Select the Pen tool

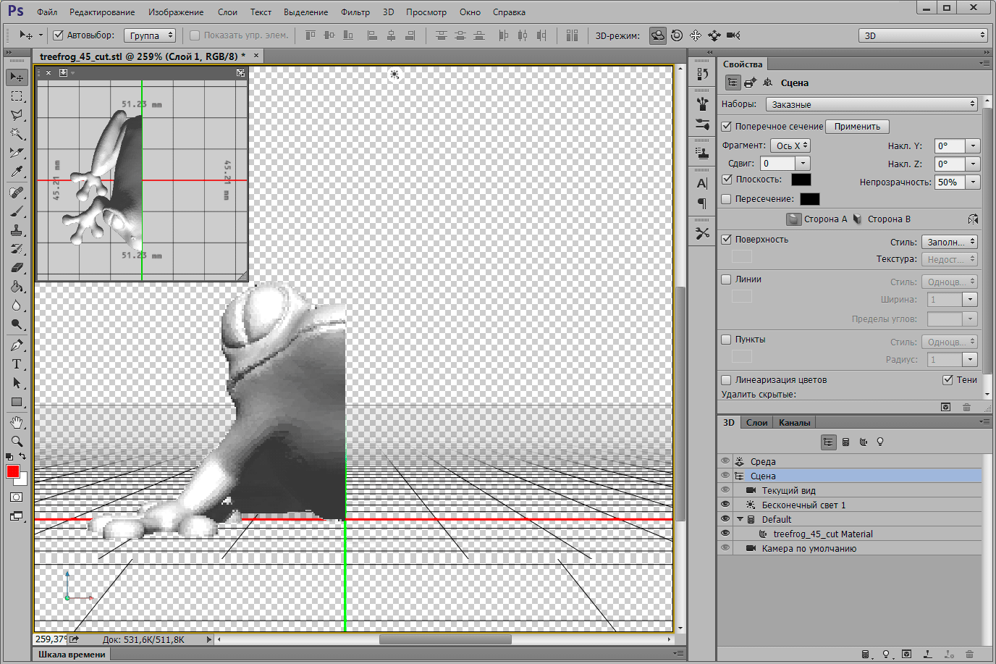pyautogui.click(x=17, y=345)
